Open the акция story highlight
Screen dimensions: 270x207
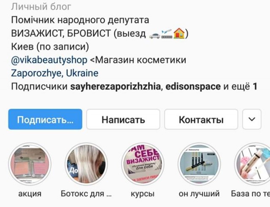30,164
